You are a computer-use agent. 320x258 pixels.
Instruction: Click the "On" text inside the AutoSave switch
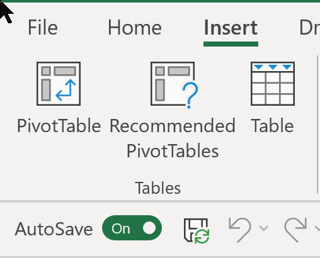pos(121,228)
